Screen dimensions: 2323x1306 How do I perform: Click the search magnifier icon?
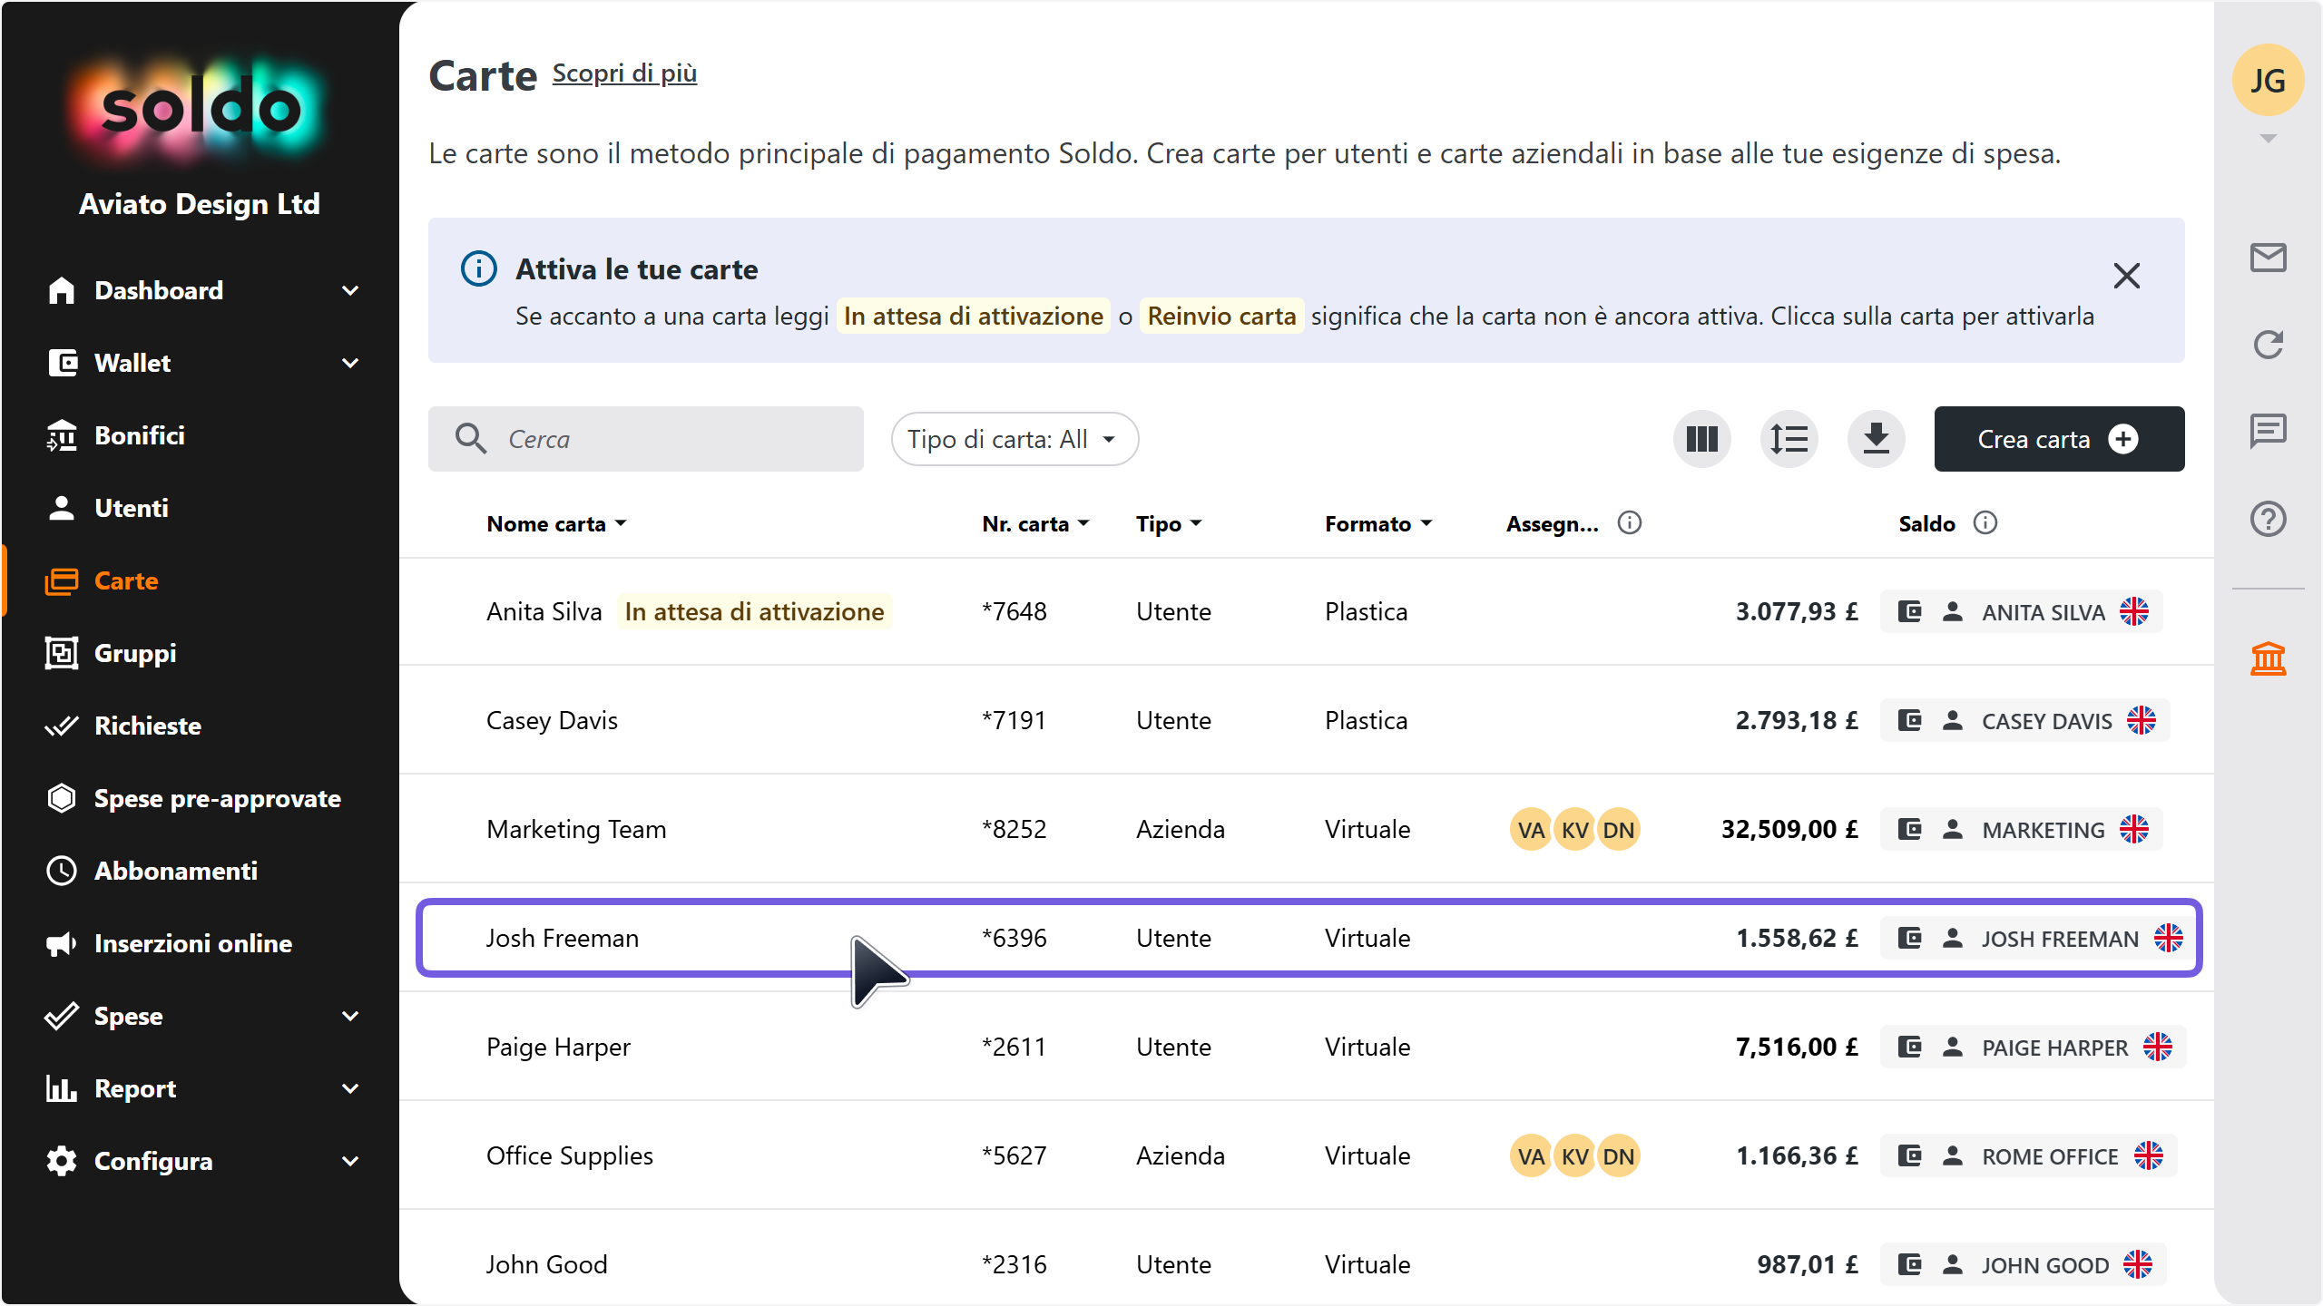(471, 439)
